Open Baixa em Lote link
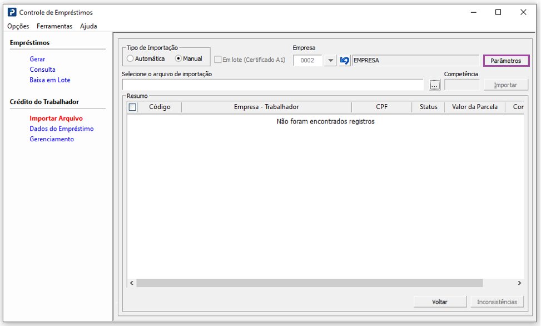 point(50,80)
